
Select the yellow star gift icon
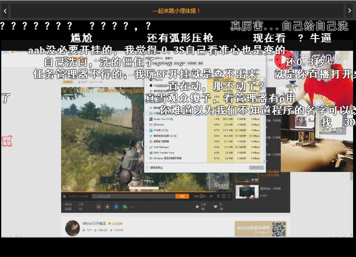[x=107, y=207]
